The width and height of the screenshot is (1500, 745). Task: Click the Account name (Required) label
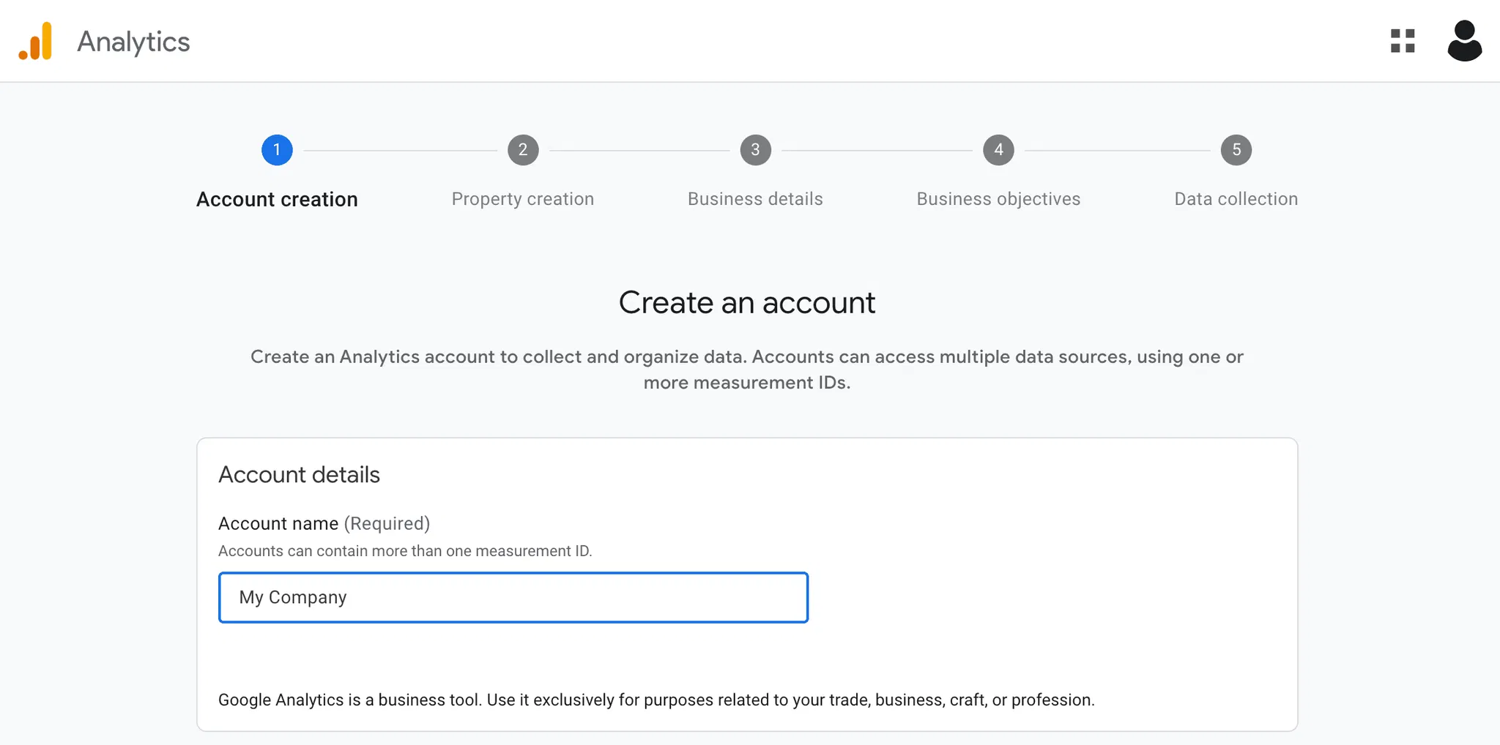pyautogui.click(x=324, y=523)
